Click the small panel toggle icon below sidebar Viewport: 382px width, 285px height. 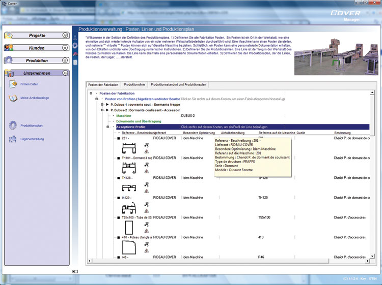pyautogui.click(x=75, y=271)
